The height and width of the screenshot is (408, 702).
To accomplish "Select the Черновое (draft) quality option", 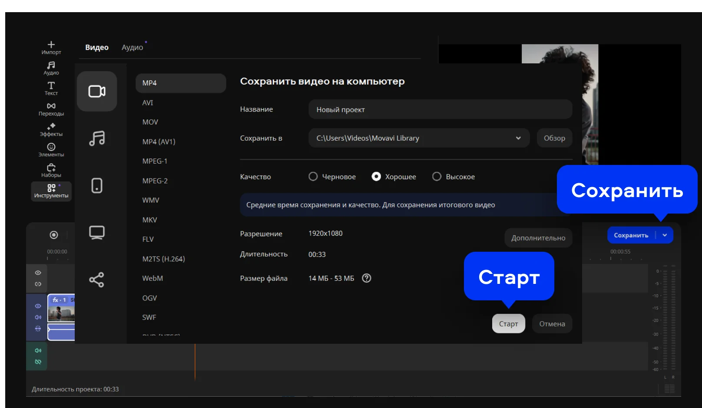I will 313,177.
